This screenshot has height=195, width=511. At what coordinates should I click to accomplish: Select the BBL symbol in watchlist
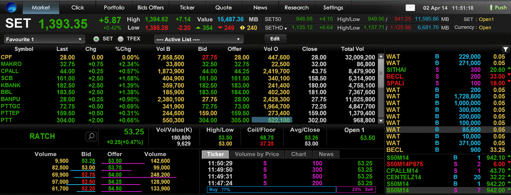6,92
